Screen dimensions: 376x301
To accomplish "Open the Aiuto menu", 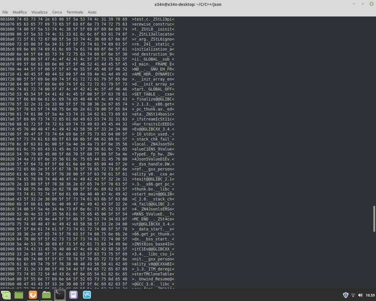I will pos(92,12).
